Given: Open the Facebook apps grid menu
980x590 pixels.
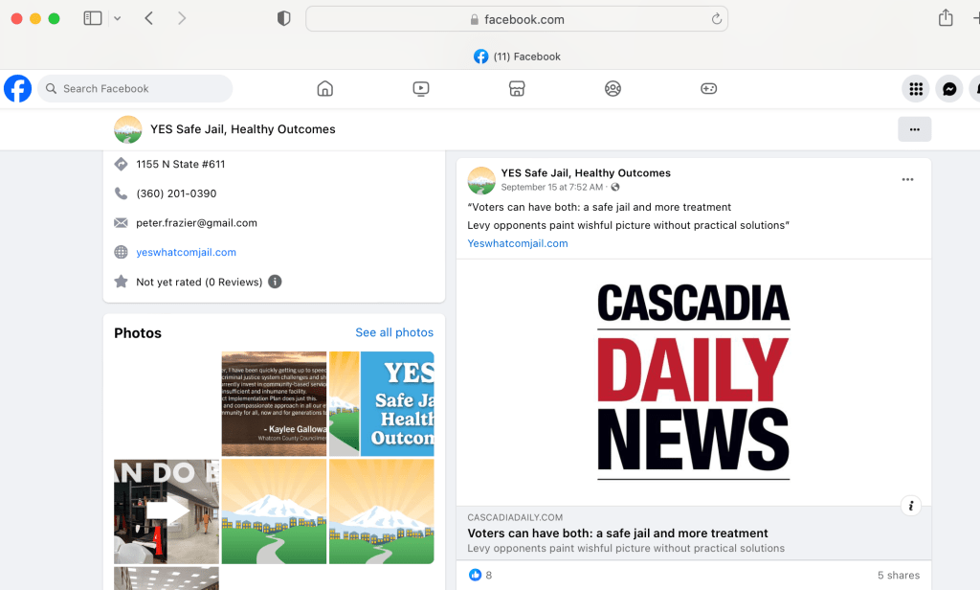Looking at the screenshot, I should point(916,89).
